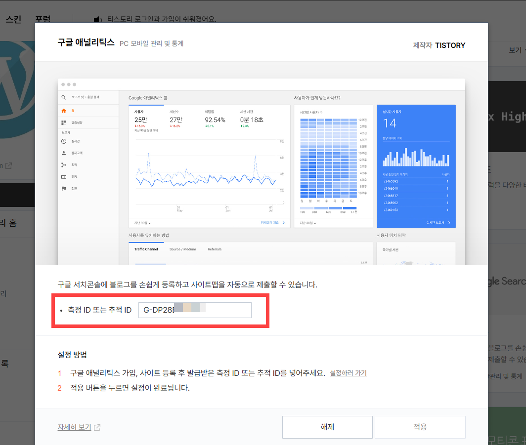Click the PC 모바일 관리 및 통계 subtitle
The image size is (526, 445).
151,43
